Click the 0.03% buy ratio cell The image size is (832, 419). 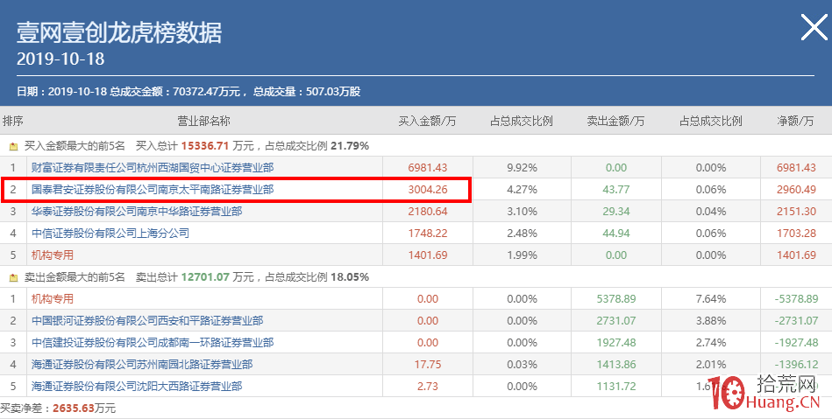522,365
